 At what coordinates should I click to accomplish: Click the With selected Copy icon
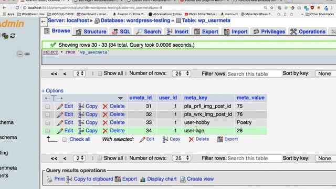[x=165, y=140]
